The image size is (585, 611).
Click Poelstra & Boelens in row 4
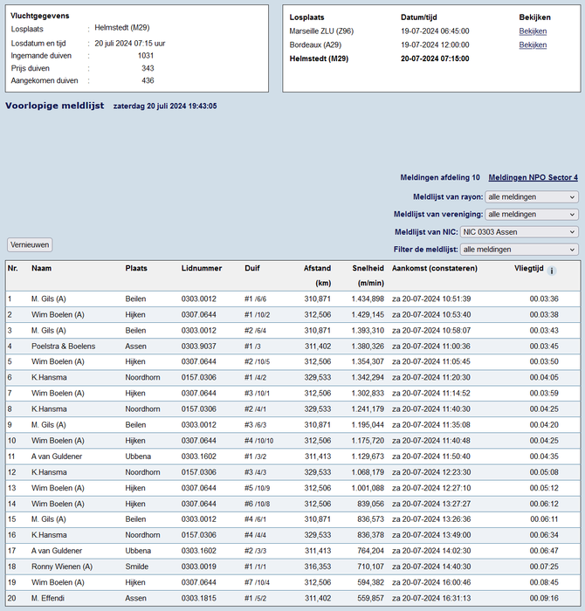(63, 346)
